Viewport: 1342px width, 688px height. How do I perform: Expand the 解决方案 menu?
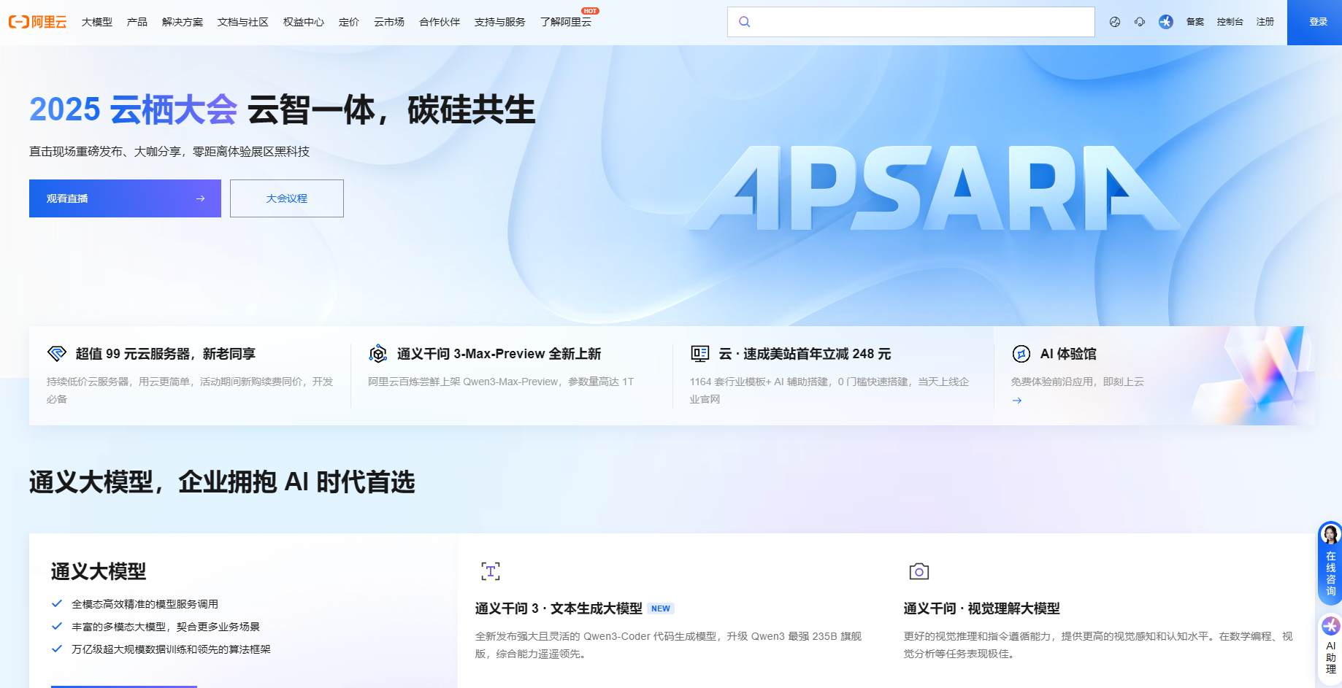coord(183,22)
